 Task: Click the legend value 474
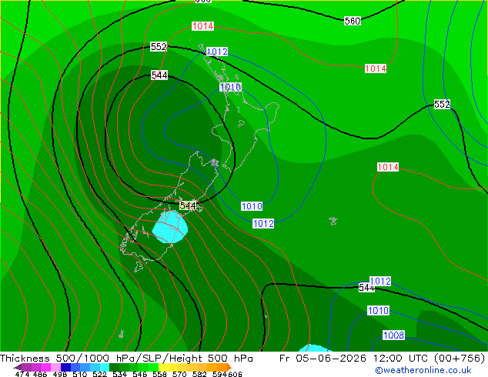click(22, 374)
